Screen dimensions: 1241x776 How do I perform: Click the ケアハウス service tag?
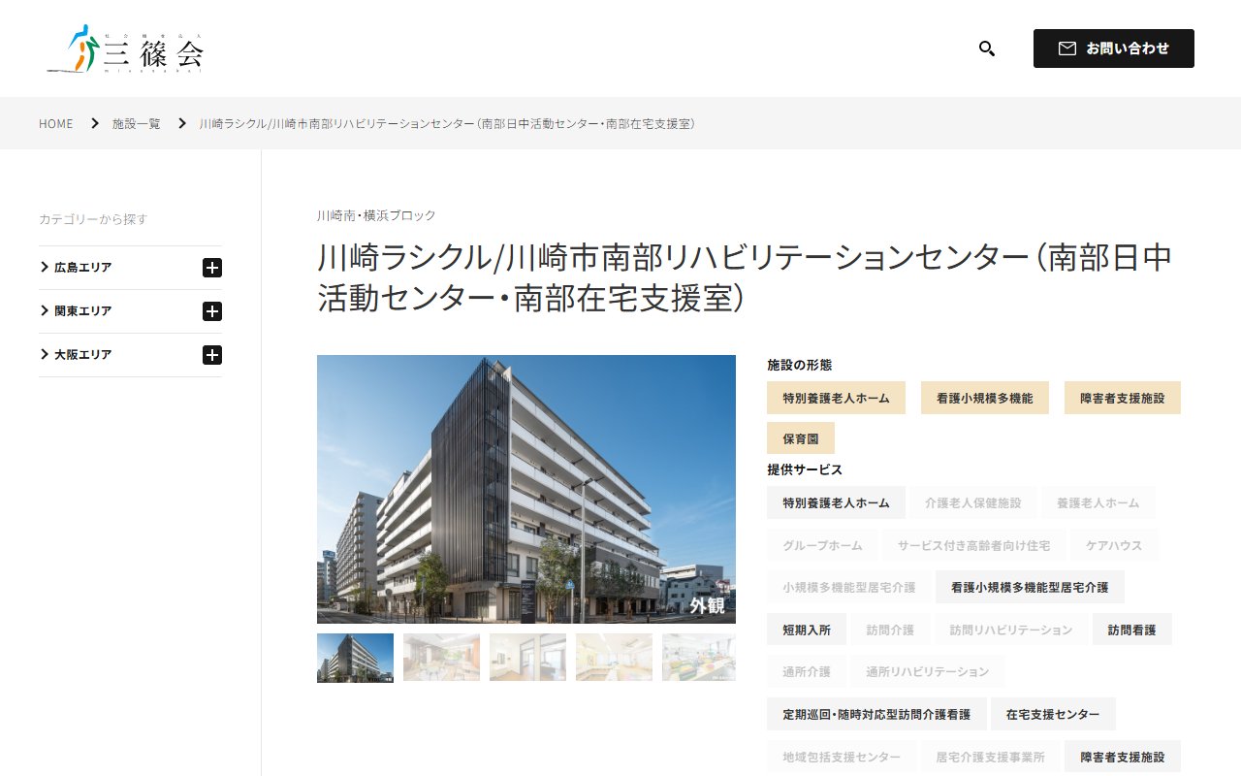click(x=1114, y=545)
